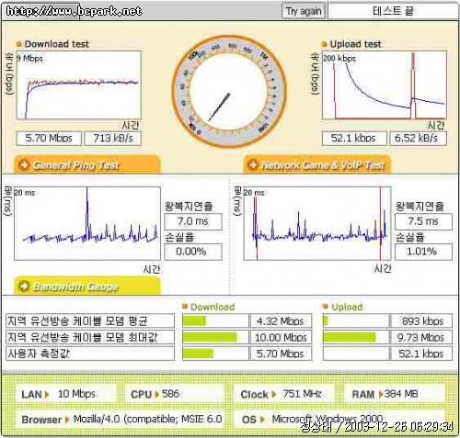Select the 1.01% loss rate value
The width and height of the screenshot is (460, 438).
coord(423,252)
